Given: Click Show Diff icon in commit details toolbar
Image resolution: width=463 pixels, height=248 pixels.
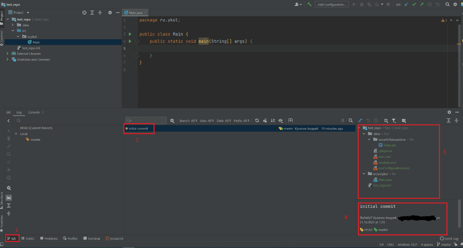Looking at the screenshot, I should (x=360, y=121).
